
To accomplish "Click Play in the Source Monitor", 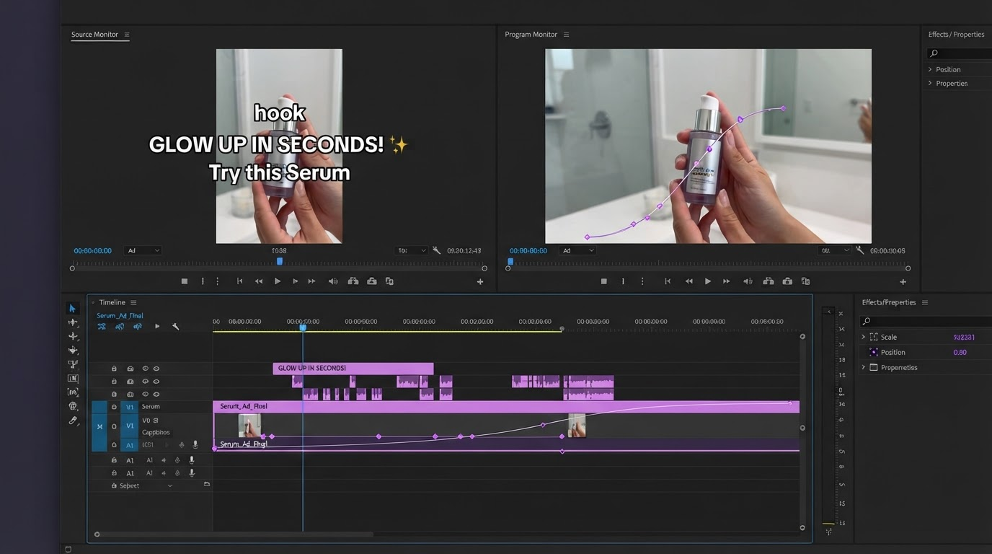I will 278,281.
